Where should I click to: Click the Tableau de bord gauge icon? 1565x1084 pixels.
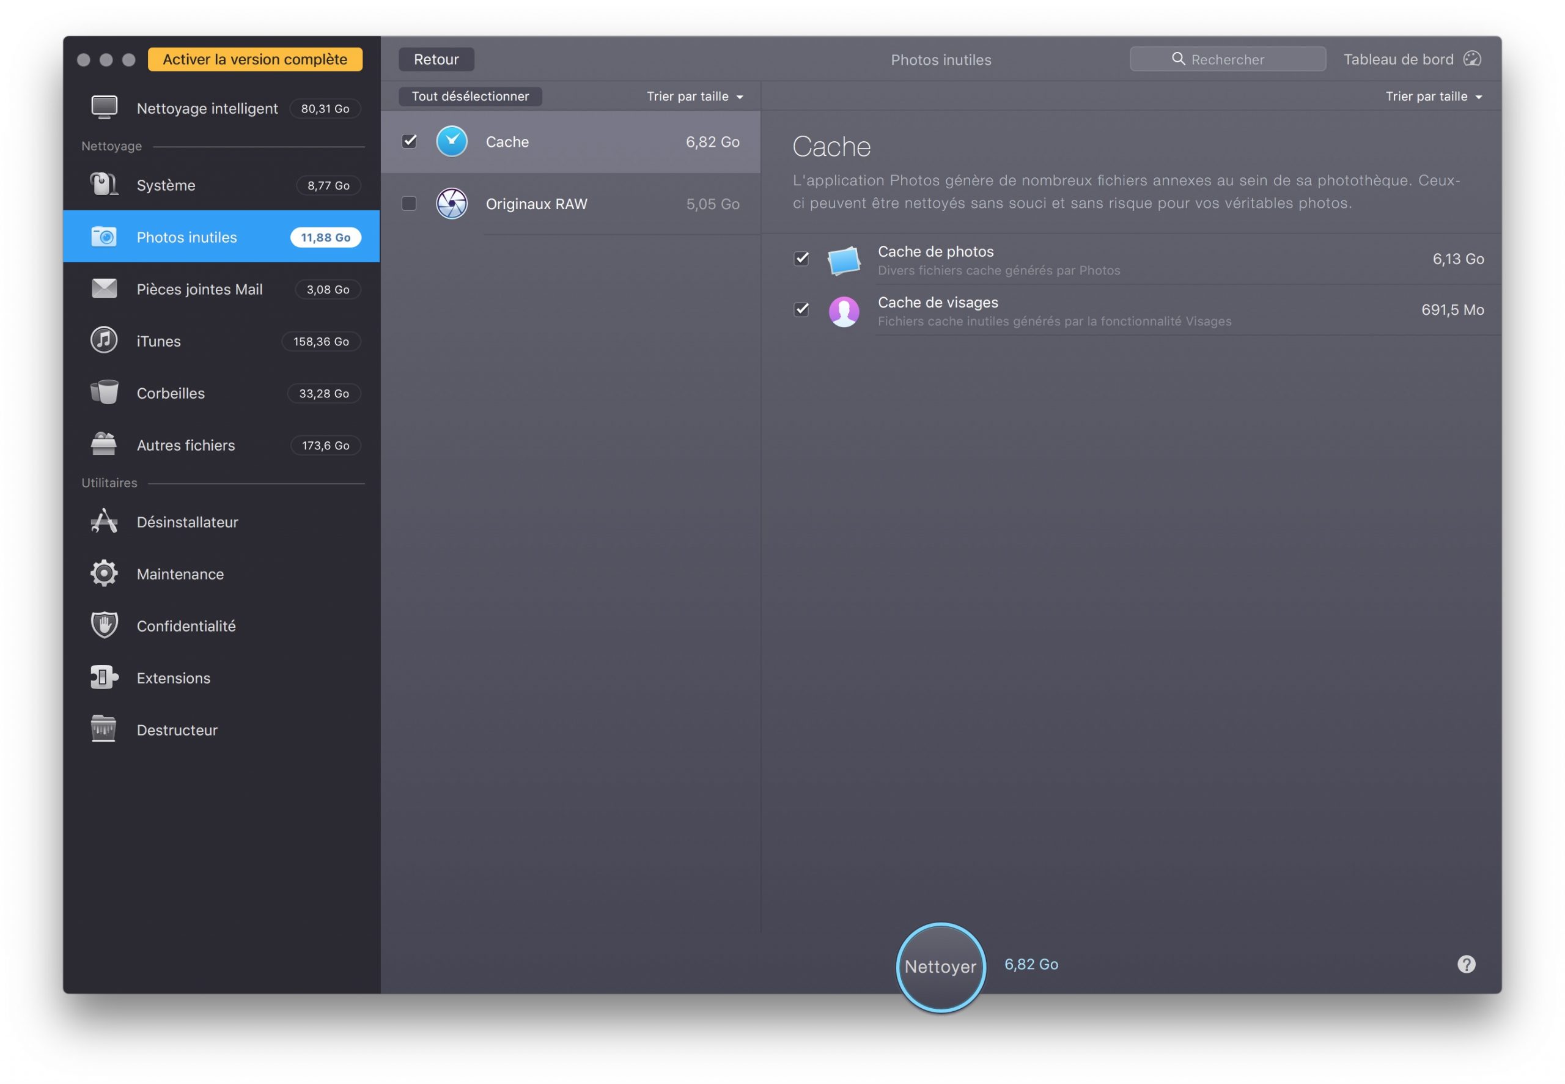tap(1472, 59)
